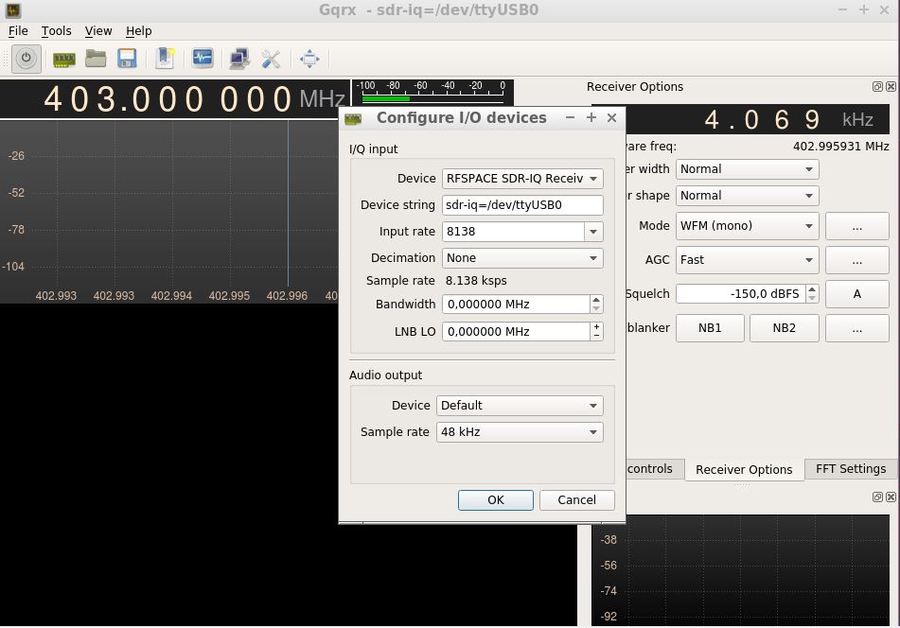Click the Configure I/O devices dialog title icon
This screenshot has width=900, height=628.
coord(353,118)
